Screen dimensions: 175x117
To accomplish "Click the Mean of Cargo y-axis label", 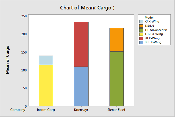I will coord(7,60).
